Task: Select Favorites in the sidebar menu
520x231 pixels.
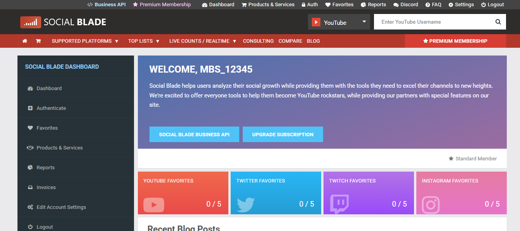Action: [x=76, y=128]
